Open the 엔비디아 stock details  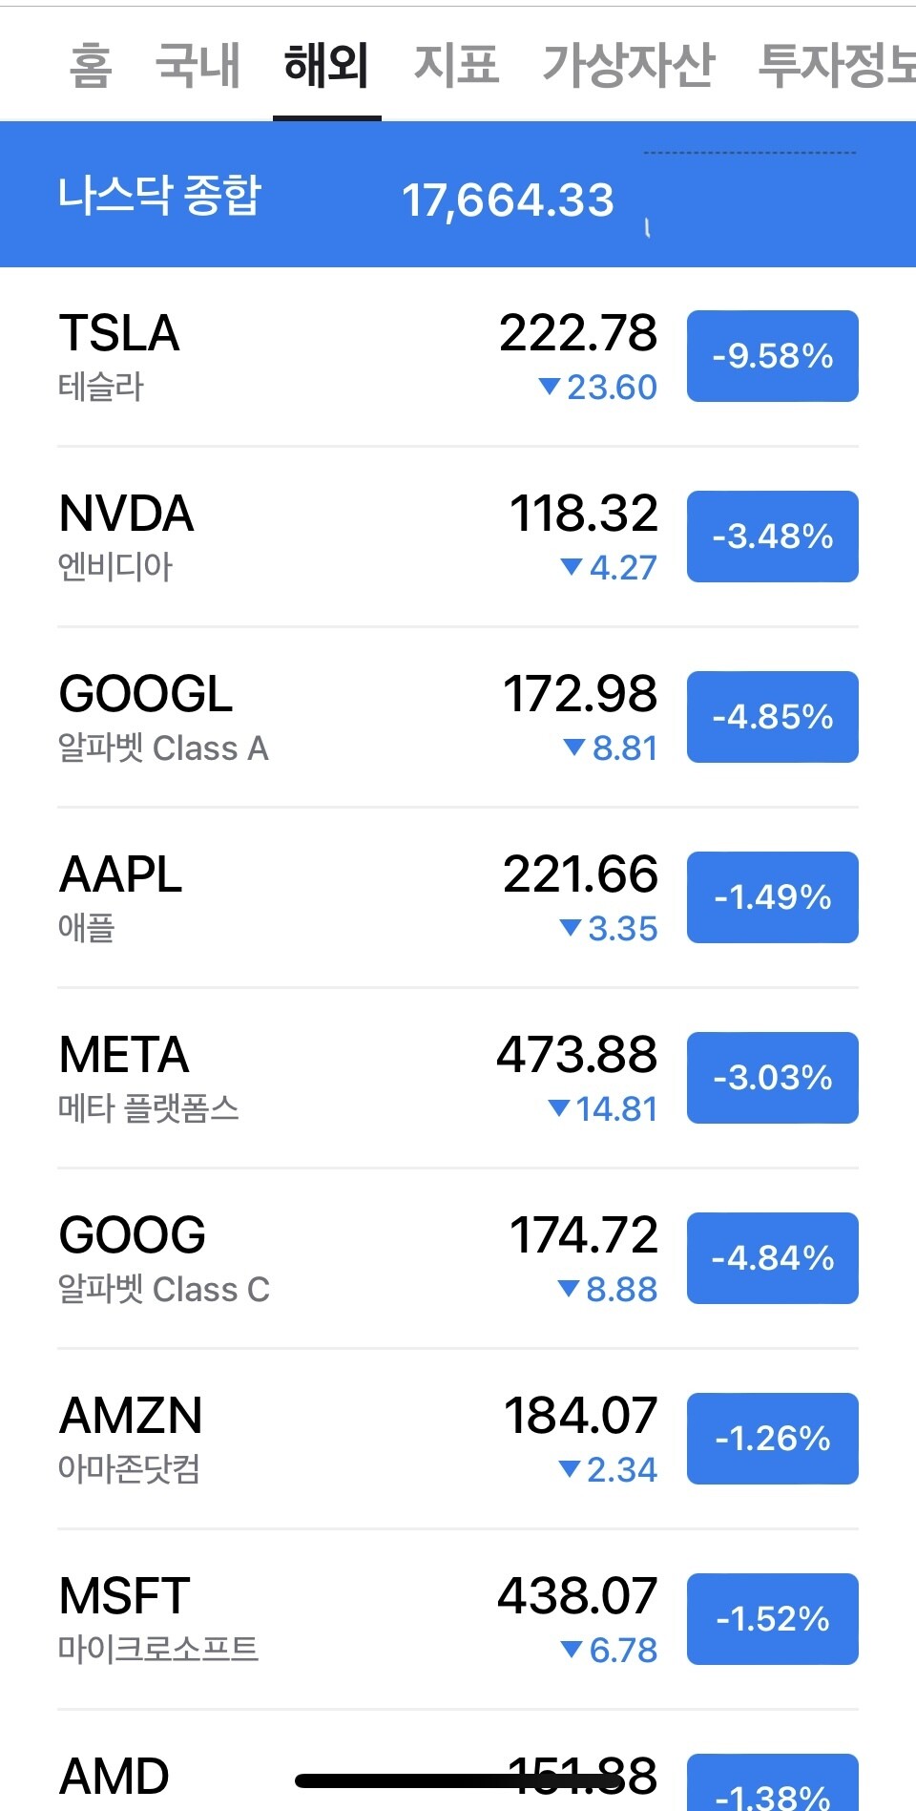pyautogui.click(x=286, y=537)
